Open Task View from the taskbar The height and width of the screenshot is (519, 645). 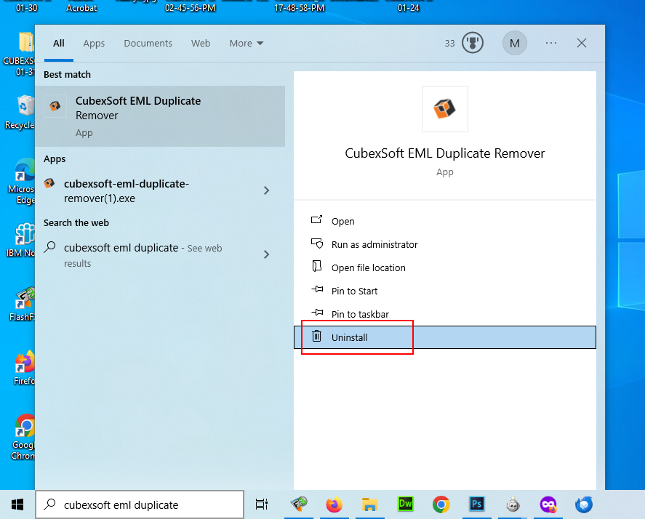point(262,504)
